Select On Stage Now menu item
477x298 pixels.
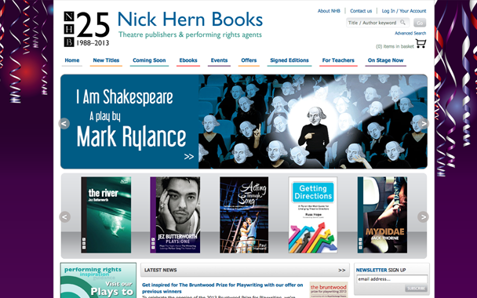pos(385,60)
